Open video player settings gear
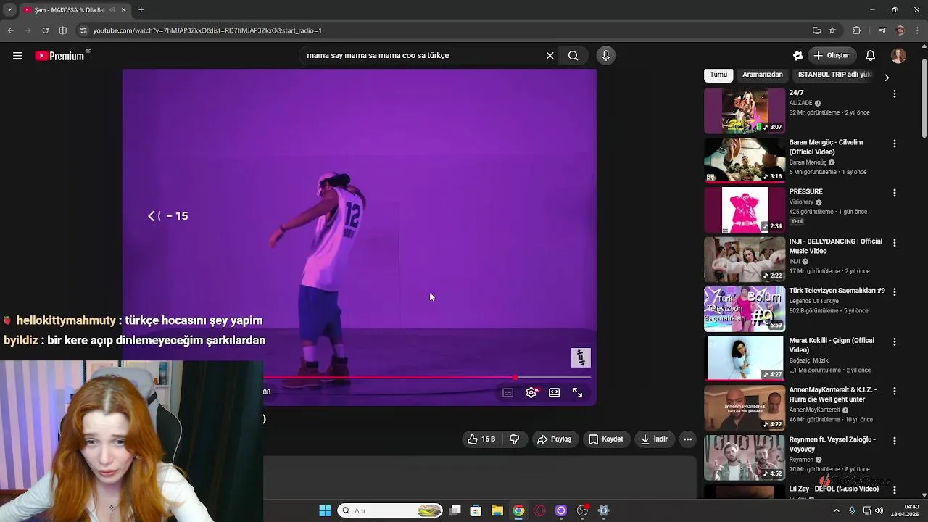Viewport: 928px width, 522px height. pos(531,392)
